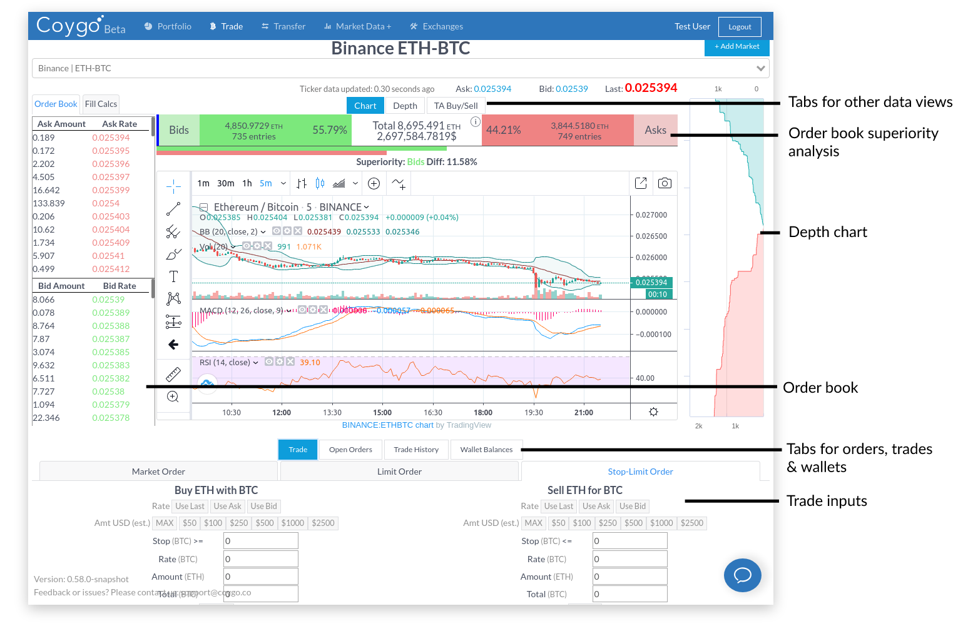This screenshot has height=636, width=963.
Task: Click Use Last under Buy ETH with BTC
Action: click(190, 506)
